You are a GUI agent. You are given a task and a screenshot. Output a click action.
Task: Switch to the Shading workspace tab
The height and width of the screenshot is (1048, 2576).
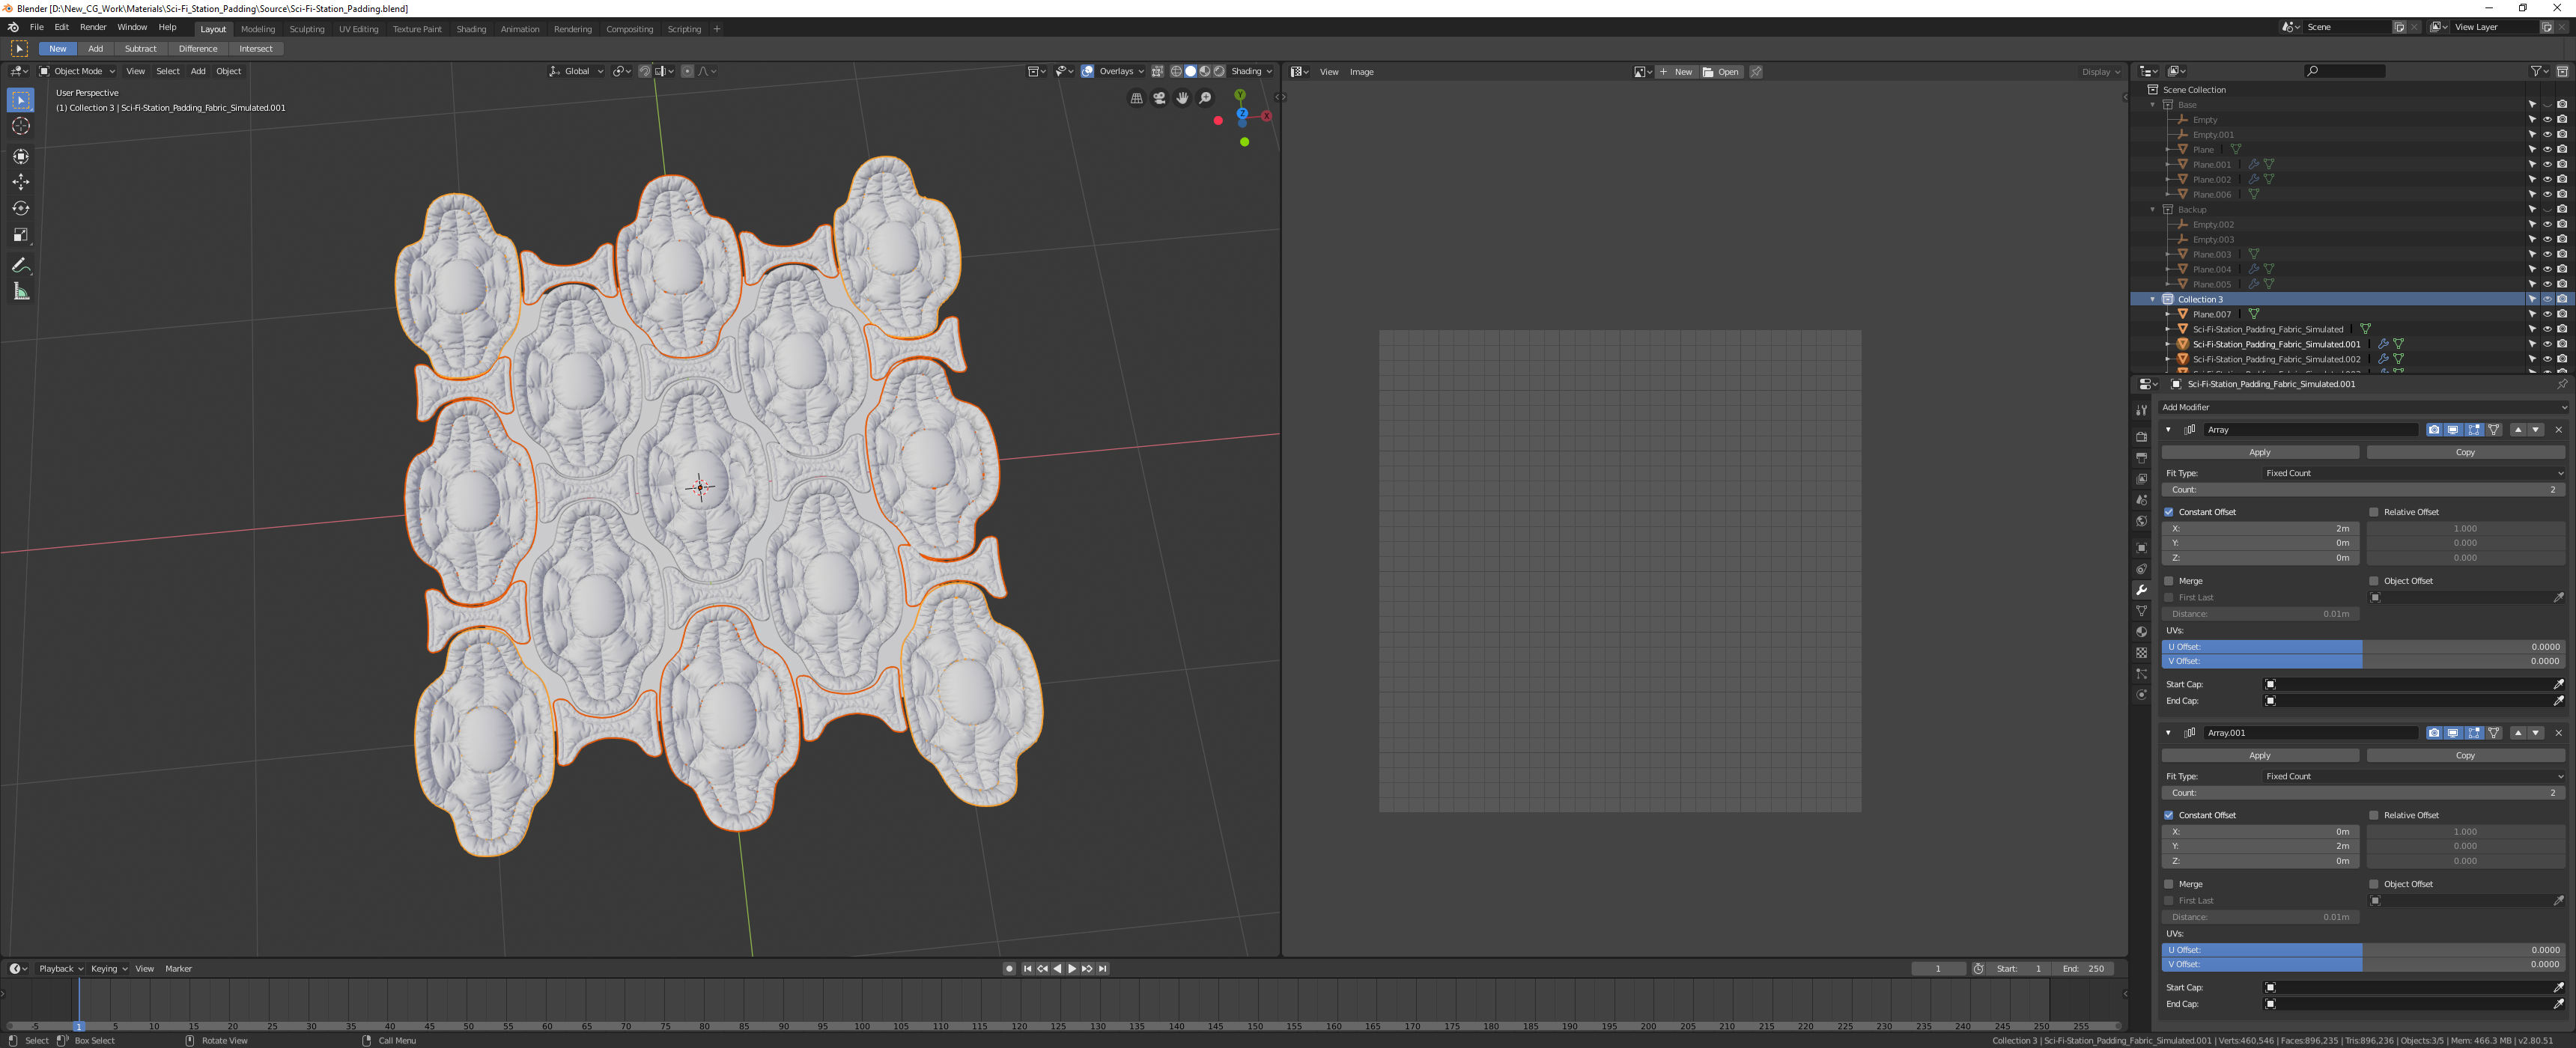tap(471, 29)
